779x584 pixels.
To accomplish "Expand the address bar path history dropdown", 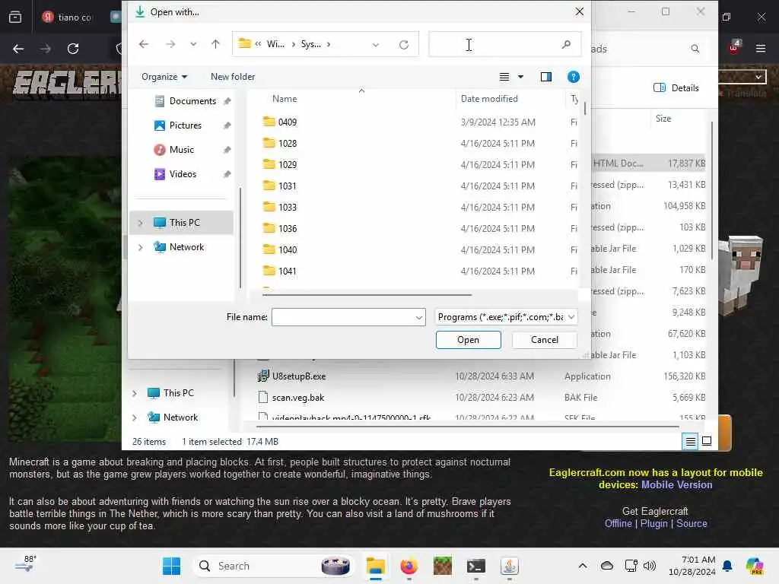I will (x=376, y=45).
